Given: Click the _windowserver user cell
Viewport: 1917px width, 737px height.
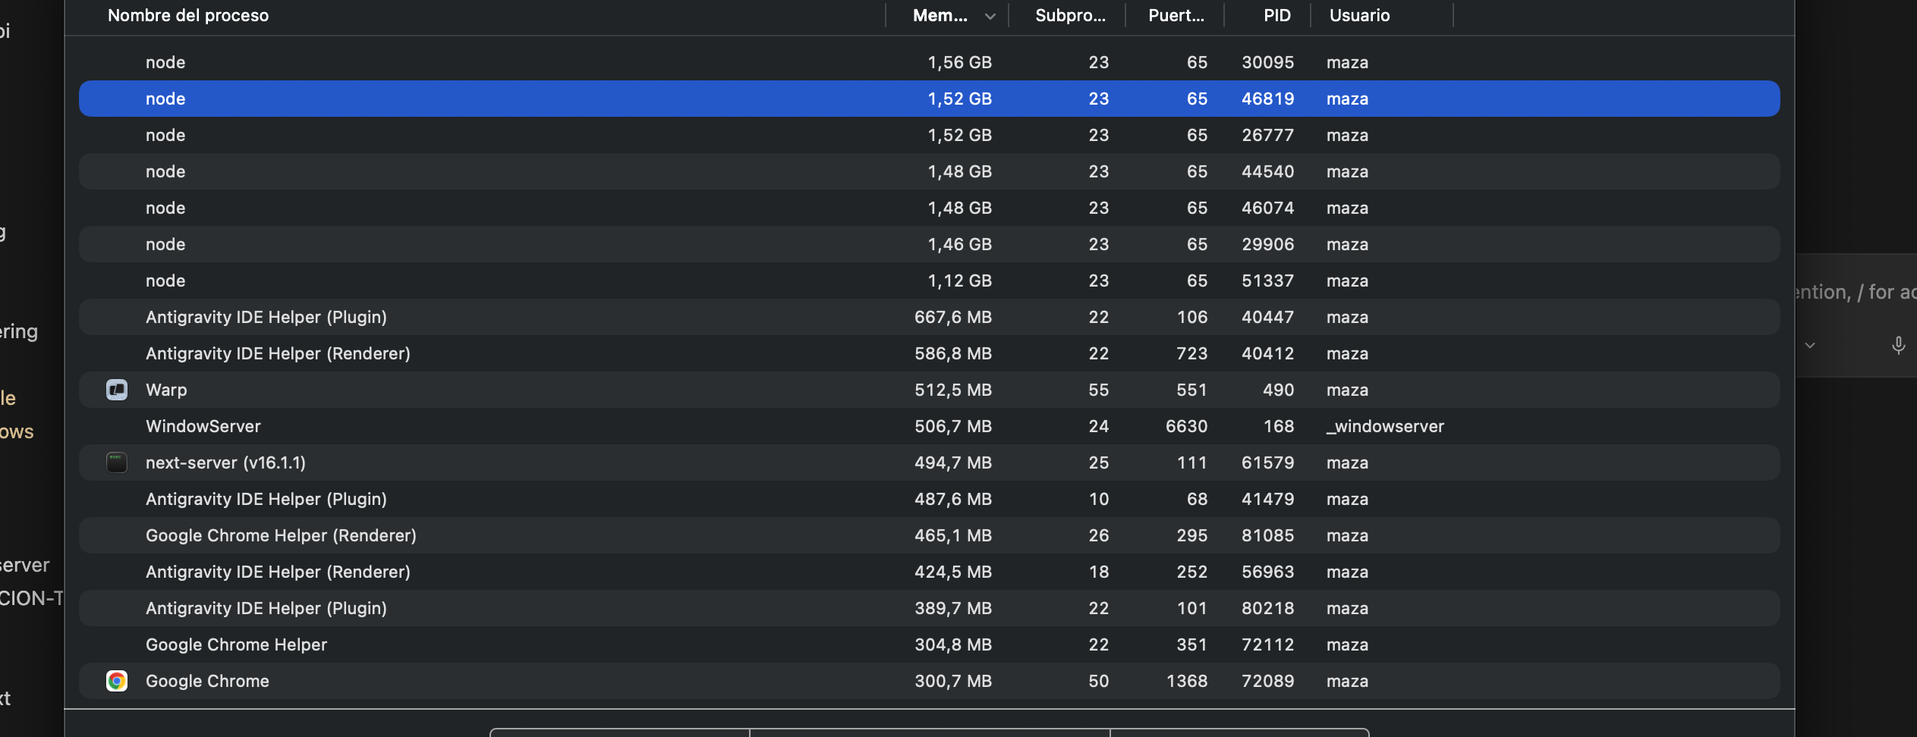Looking at the screenshot, I should tap(1385, 426).
